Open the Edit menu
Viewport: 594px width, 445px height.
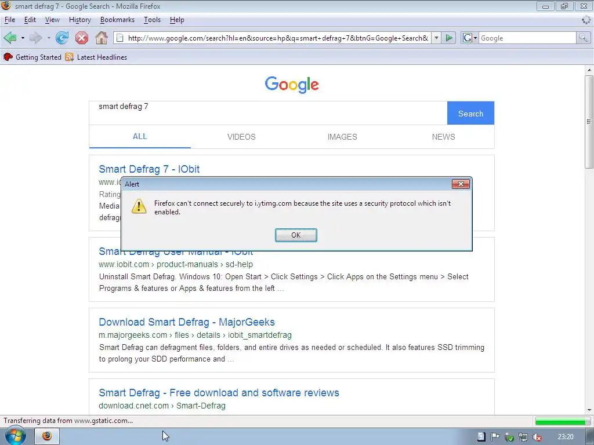tap(30, 20)
